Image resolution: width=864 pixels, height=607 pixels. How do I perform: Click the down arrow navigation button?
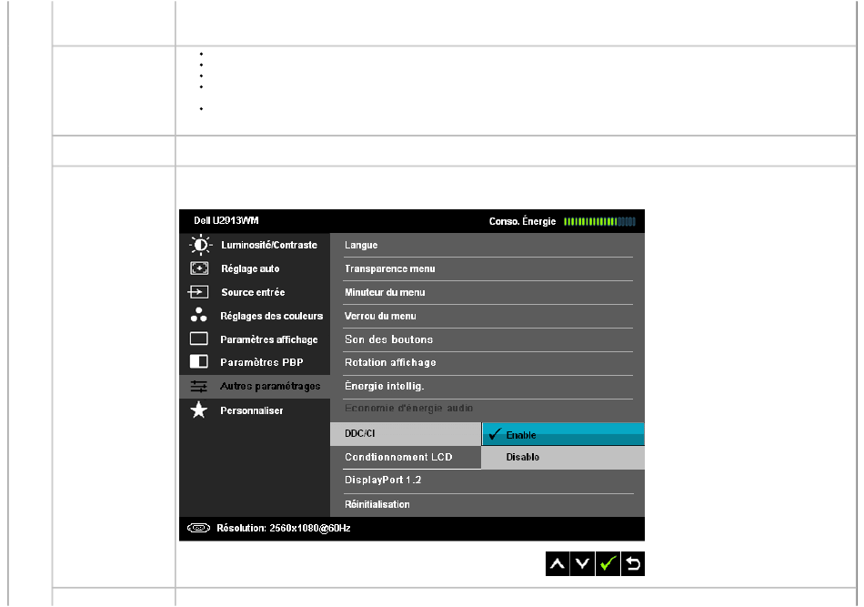click(582, 564)
